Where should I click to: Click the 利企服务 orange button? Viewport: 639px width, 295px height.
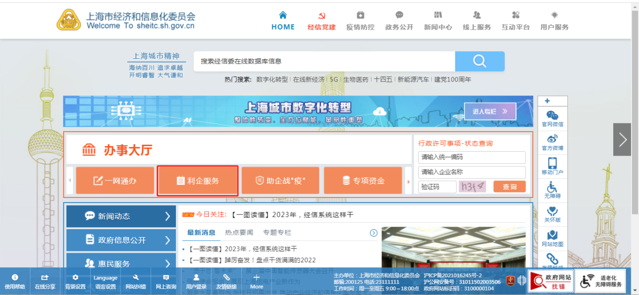click(198, 181)
